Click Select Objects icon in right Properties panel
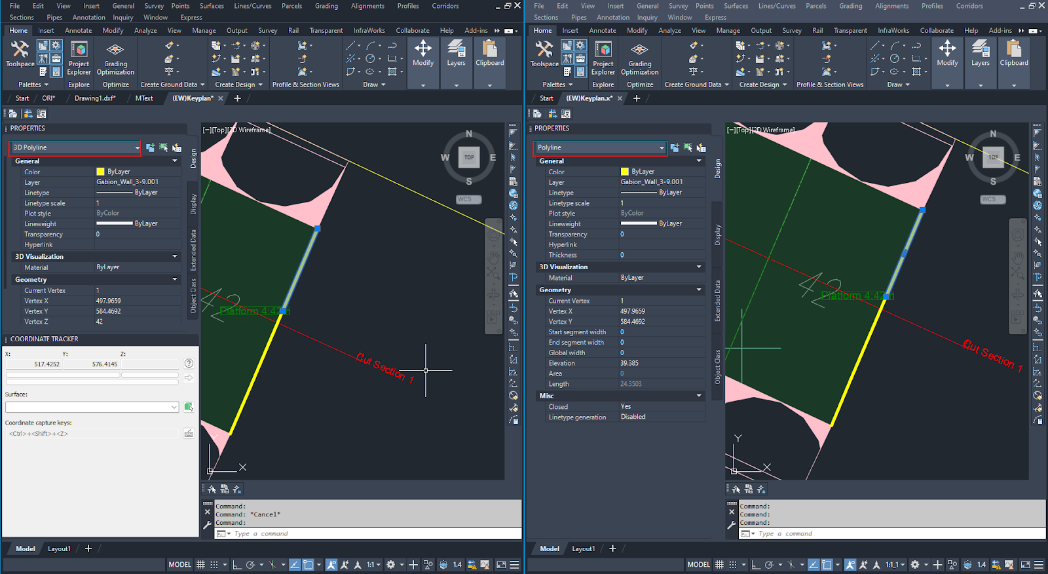The height and width of the screenshot is (574, 1048). 688,148
